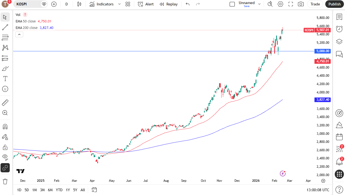Select the trend line drawing tool
Image resolution: width=345 pixels, height=195 pixels.
click(x=5, y=27)
